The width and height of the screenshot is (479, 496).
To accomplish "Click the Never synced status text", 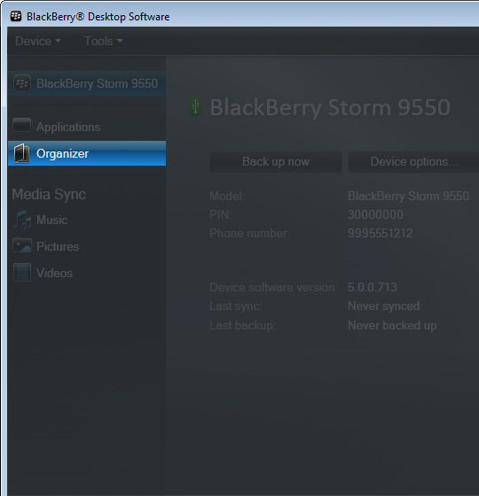I will point(383,306).
